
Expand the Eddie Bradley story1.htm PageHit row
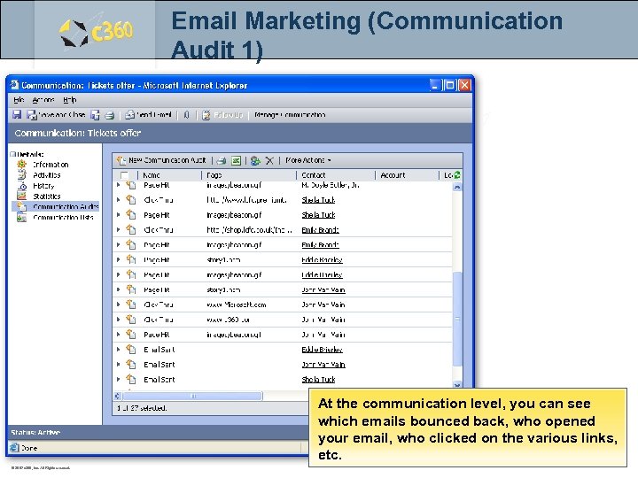click(x=119, y=259)
